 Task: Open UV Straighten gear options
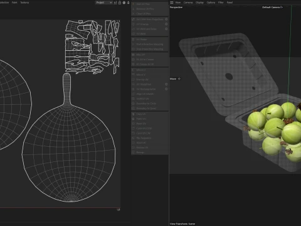click(x=166, y=84)
